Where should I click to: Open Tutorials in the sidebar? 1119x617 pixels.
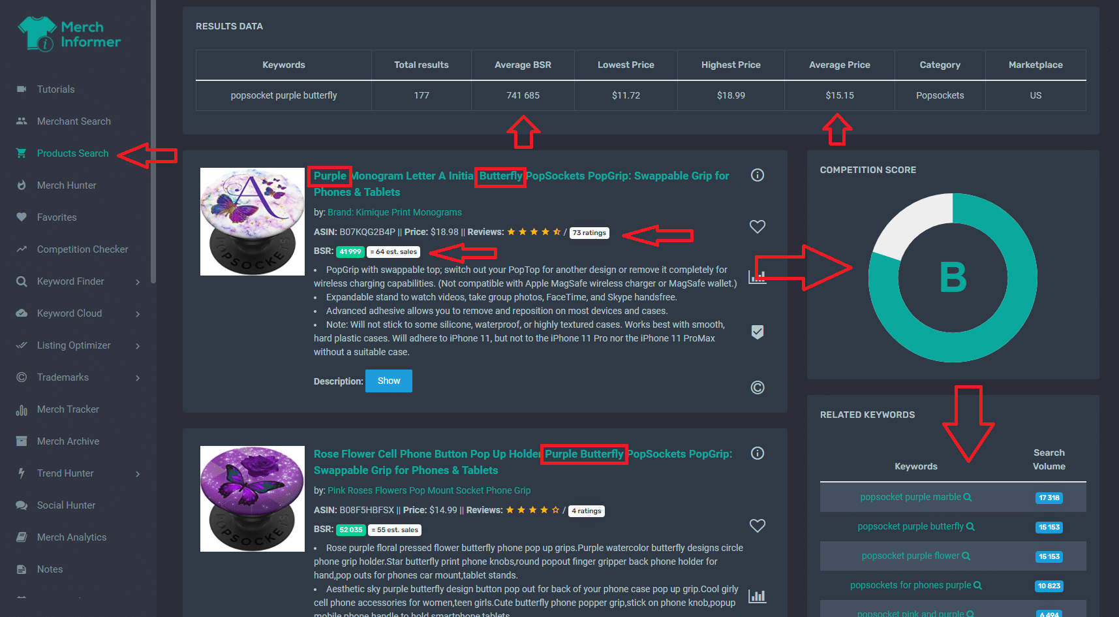pyautogui.click(x=55, y=89)
